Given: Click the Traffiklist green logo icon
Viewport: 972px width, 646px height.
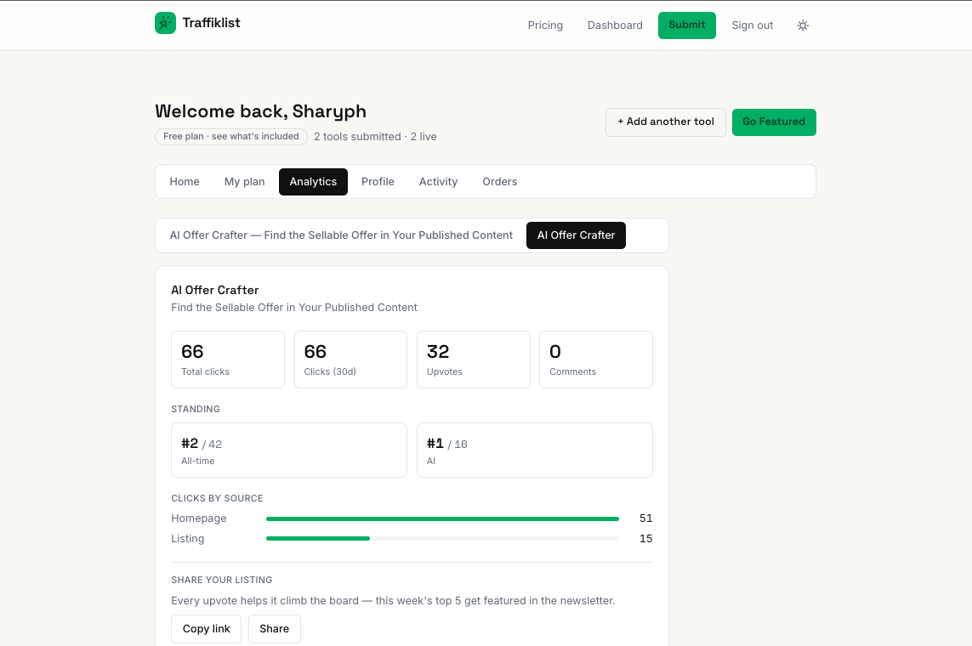Looking at the screenshot, I should [x=165, y=23].
